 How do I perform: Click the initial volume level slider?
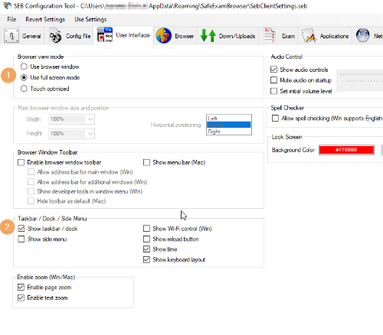(x=361, y=80)
